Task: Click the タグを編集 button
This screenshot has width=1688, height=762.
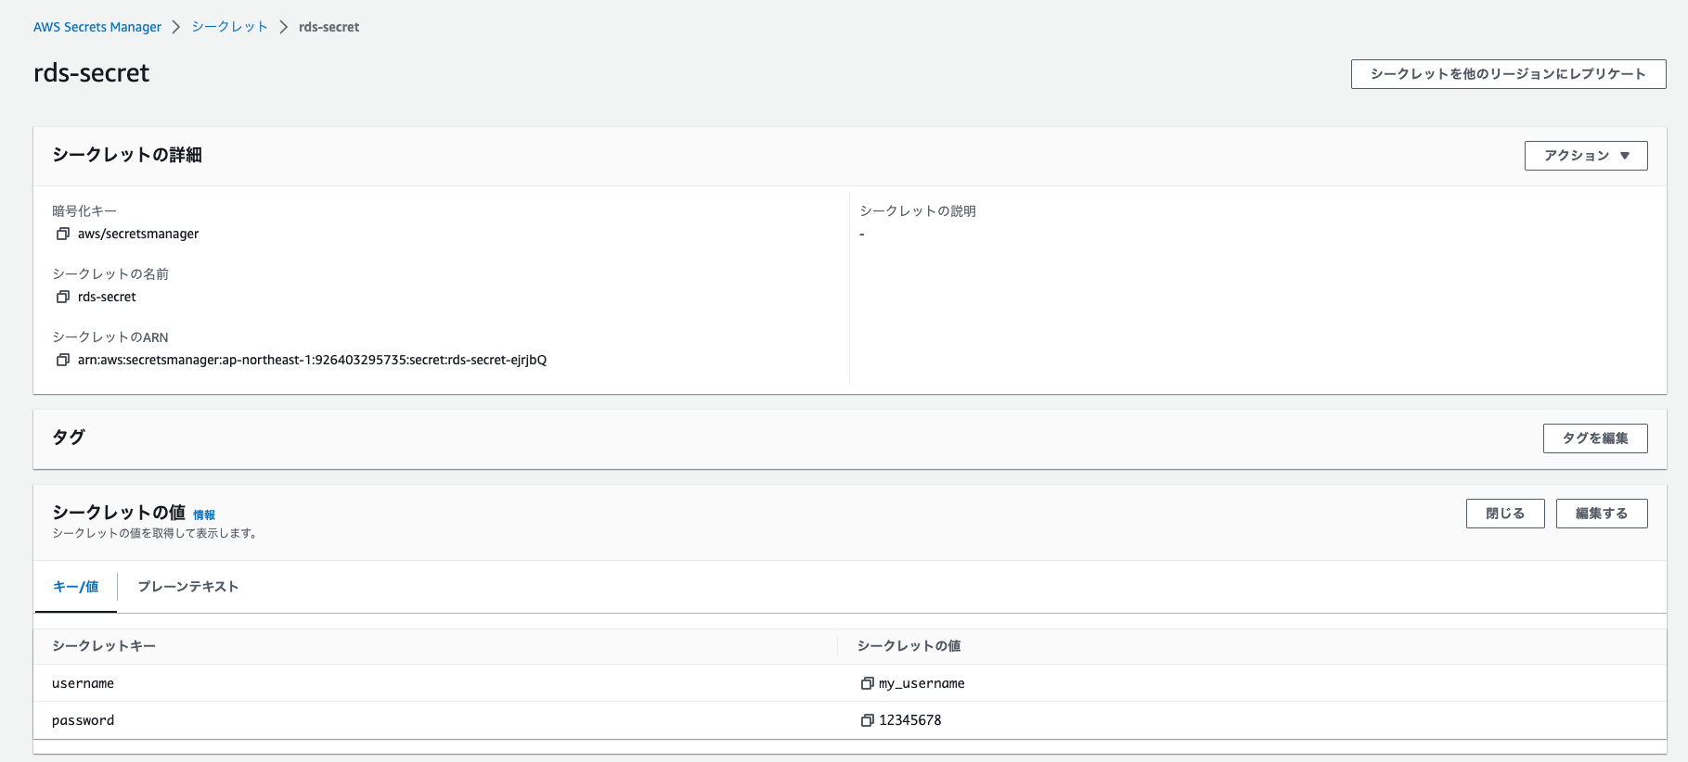Action: 1595,438
